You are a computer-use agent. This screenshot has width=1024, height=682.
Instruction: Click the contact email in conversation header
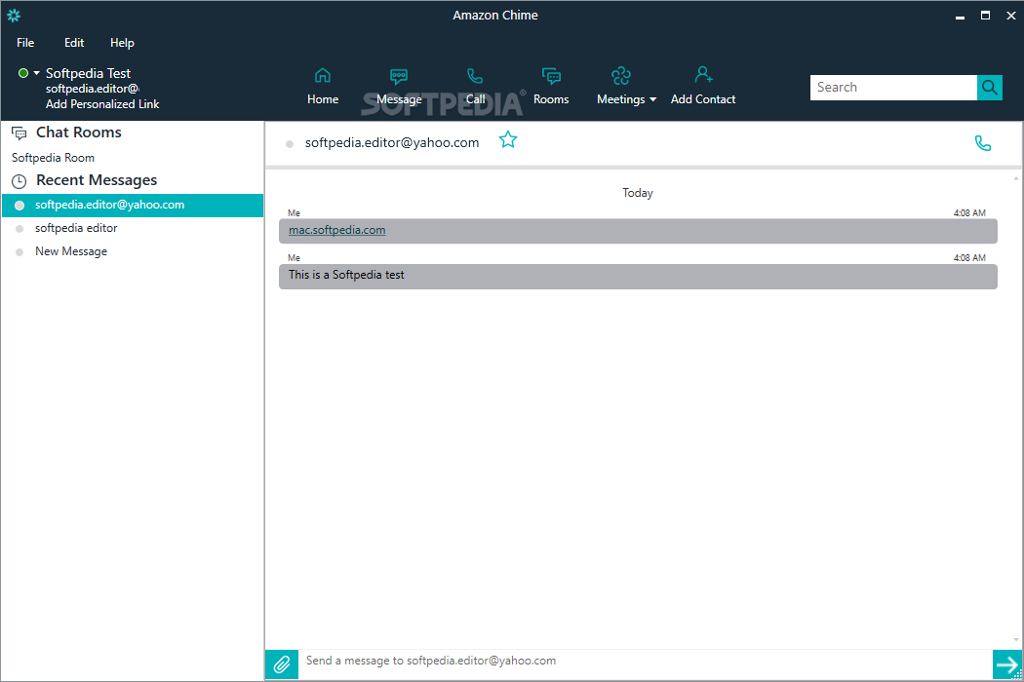(x=392, y=142)
